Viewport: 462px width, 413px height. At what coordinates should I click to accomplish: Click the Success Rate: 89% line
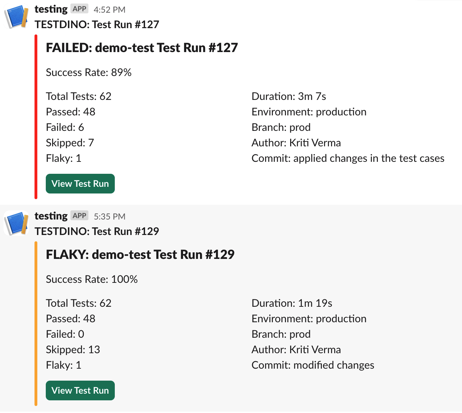pos(89,72)
